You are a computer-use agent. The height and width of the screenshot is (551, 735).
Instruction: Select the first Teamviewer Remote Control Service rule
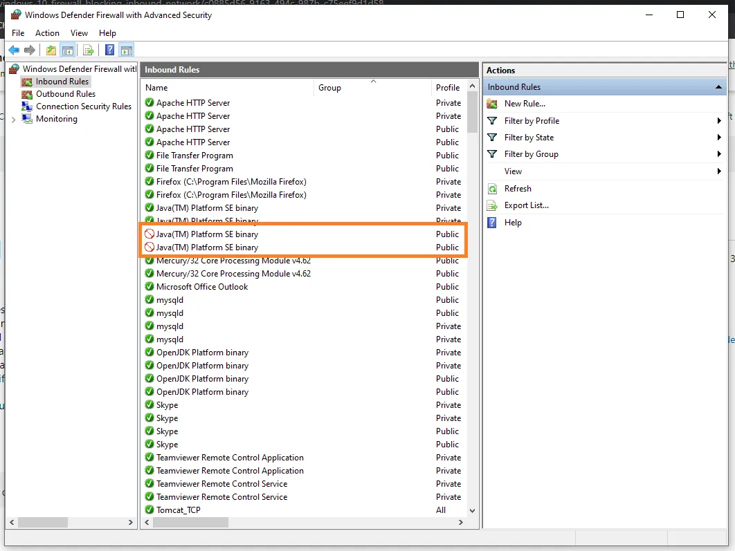pyautogui.click(x=304, y=483)
